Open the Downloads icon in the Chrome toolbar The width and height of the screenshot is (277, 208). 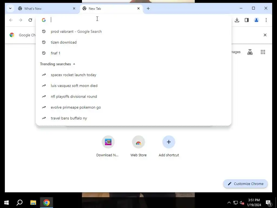pyautogui.click(x=237, y=20)
